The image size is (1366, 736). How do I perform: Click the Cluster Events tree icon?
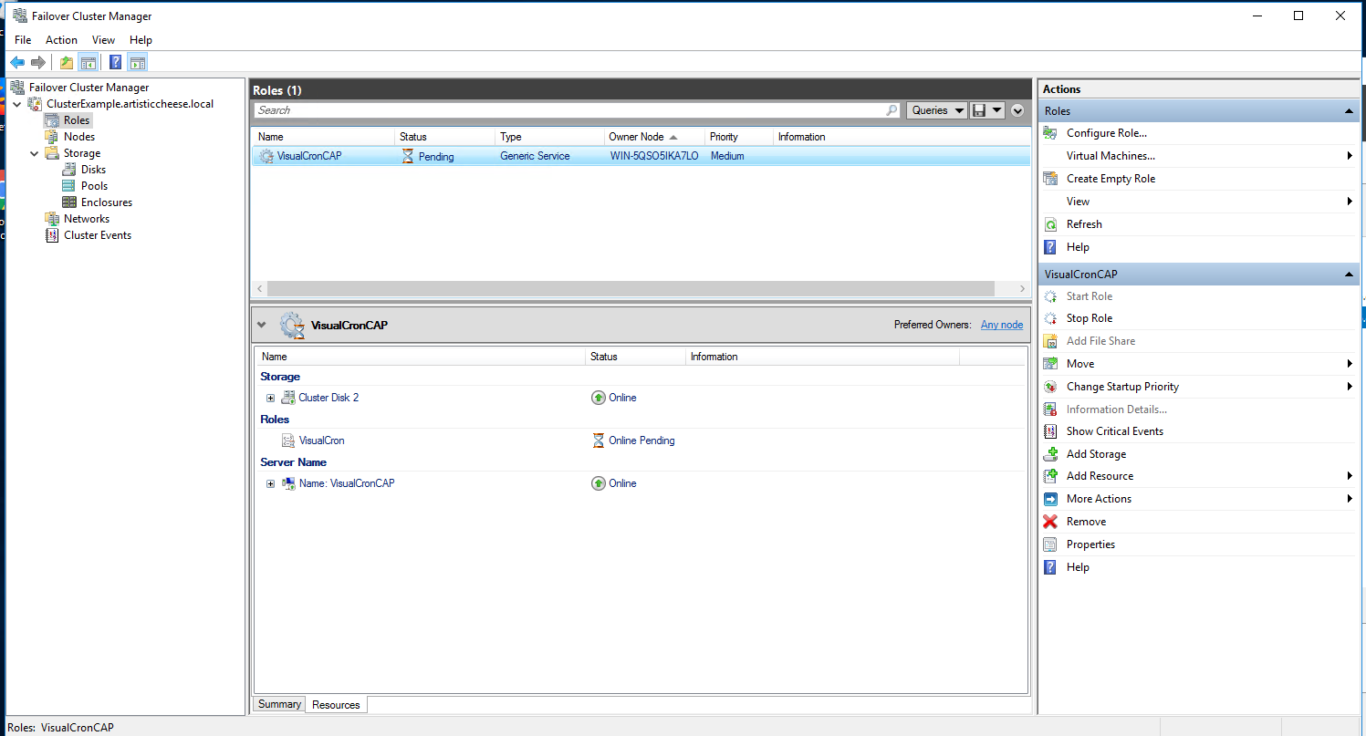coord(53,235)
